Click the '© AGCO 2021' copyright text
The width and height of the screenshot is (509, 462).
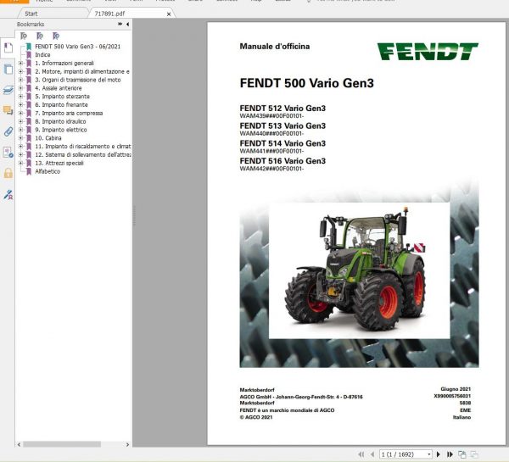tap(256, 417)
